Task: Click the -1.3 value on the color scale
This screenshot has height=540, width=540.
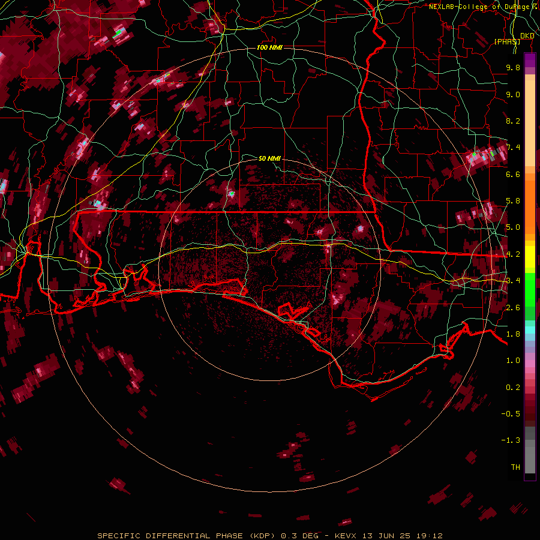Action: (x=511, y=440)
